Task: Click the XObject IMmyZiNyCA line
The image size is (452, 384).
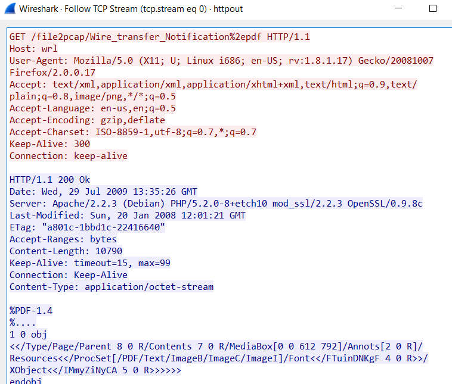Action: pyautogui.click(x=95, y=370)
